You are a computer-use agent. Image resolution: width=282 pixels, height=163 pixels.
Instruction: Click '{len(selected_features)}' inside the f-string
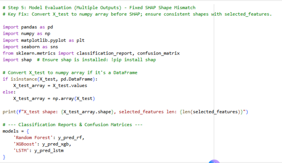tap(211, 112)
